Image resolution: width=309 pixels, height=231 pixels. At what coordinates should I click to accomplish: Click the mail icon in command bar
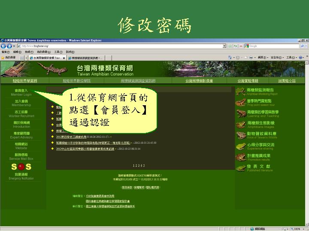coord(245,58)
